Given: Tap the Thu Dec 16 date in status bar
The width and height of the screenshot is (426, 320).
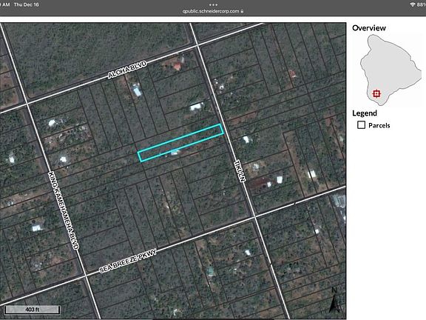Looking at the screenshot, I should coord(27,4).
